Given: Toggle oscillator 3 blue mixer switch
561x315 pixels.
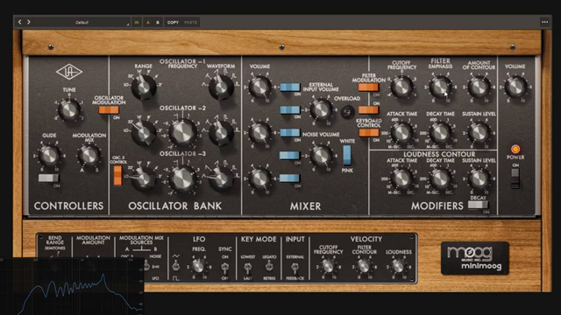Looking at the screenshot, I should [290, 178].
